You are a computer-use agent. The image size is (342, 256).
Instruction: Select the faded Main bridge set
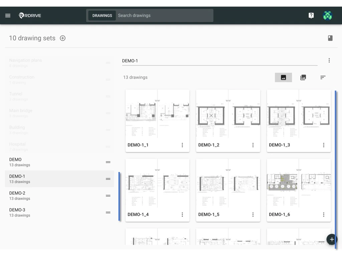[x=59, y=113]
